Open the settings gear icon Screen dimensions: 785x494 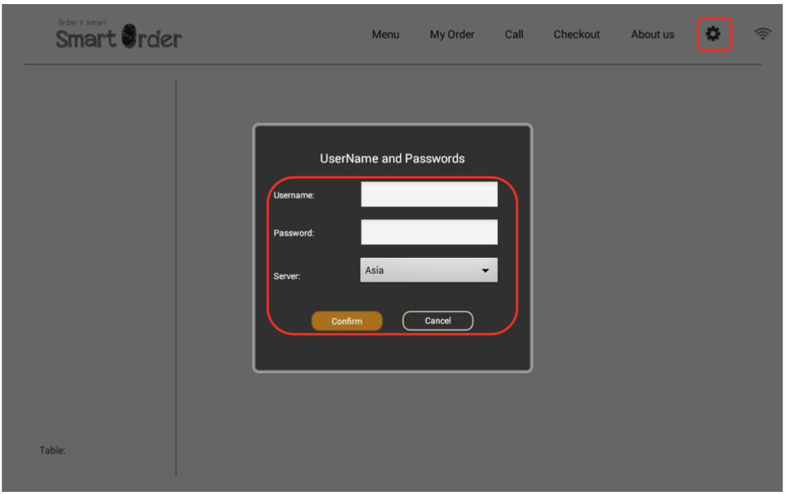click(713, 34)
